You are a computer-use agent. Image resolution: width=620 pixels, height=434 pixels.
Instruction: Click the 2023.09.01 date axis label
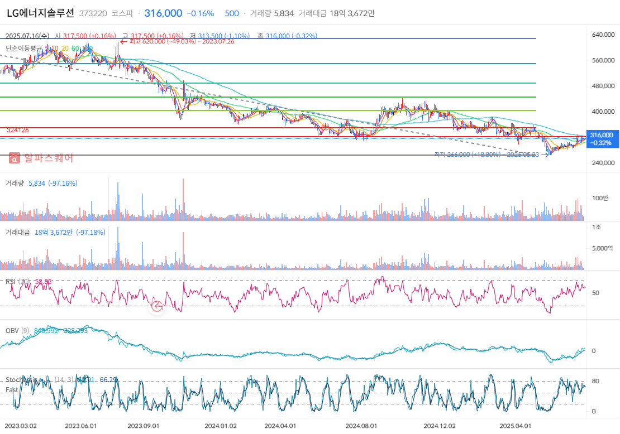[143, 426]
